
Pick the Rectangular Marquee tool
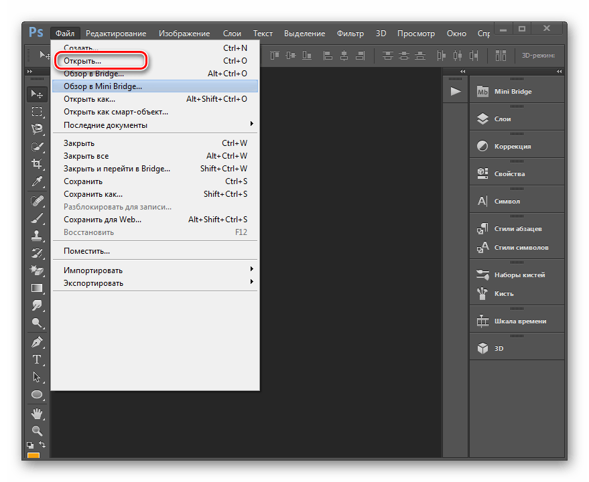(x=37, y=112)
